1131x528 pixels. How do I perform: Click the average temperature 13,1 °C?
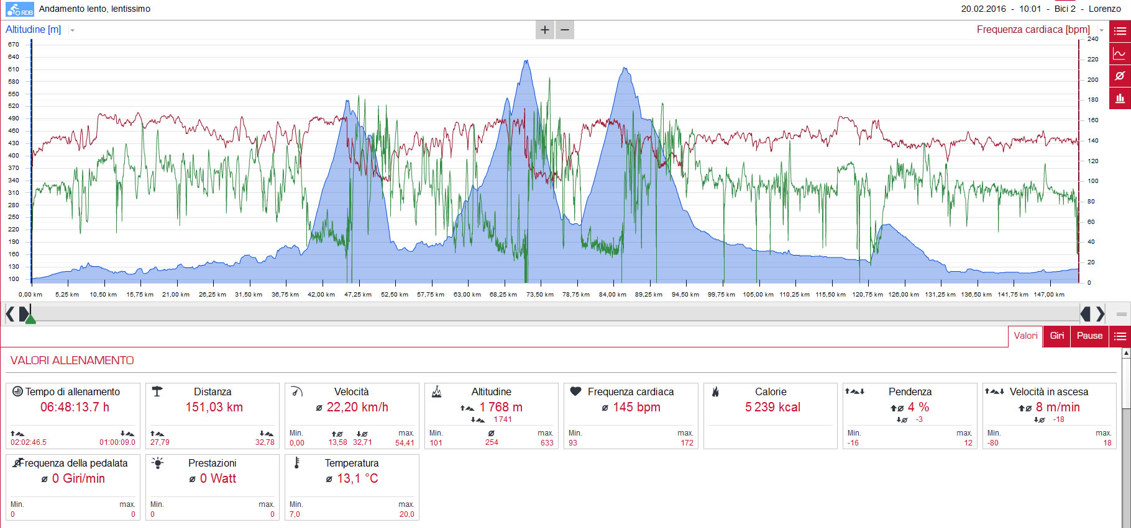point(357,479)
